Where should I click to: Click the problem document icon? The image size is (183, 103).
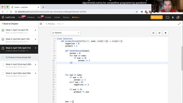tap(7, 57)
